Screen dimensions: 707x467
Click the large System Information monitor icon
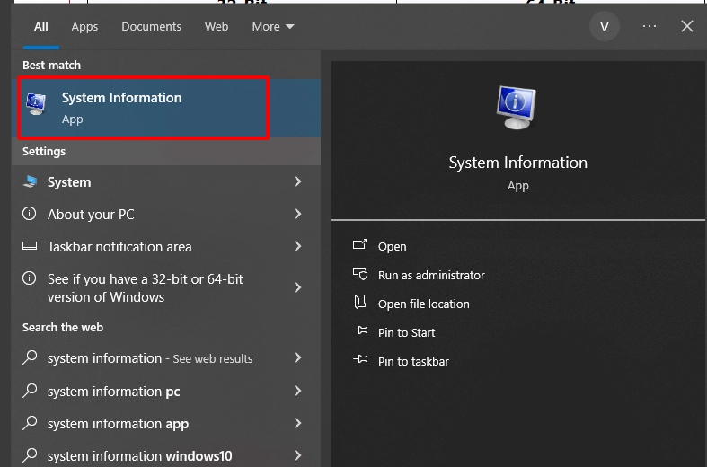tap(517, 107)
